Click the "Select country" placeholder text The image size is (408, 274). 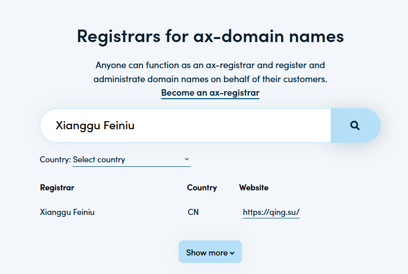tap(99, 160)
